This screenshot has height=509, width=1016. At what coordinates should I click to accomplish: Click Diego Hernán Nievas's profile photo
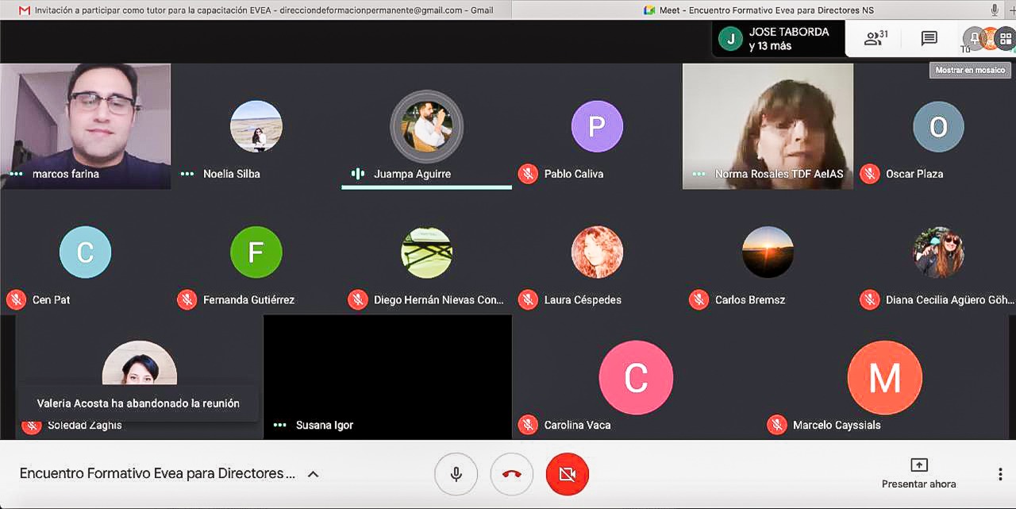click(x=427, y=253)
